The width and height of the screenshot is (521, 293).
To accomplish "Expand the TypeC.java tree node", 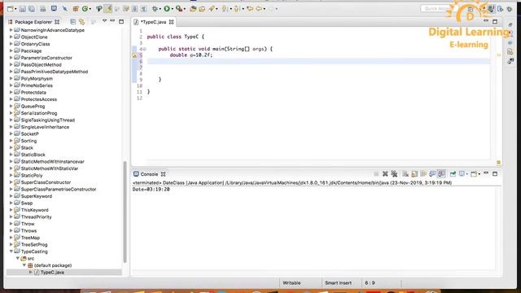I will point(31,272).
